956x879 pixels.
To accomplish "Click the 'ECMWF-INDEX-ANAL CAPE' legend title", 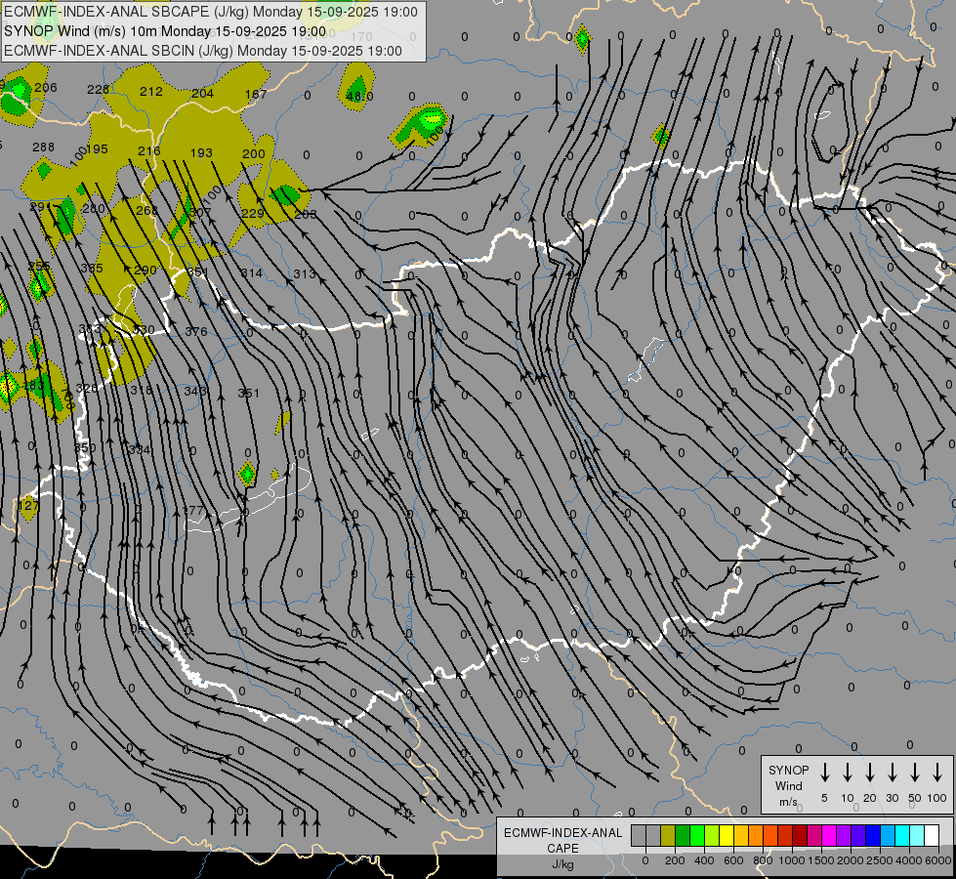I will pos(562,840).
